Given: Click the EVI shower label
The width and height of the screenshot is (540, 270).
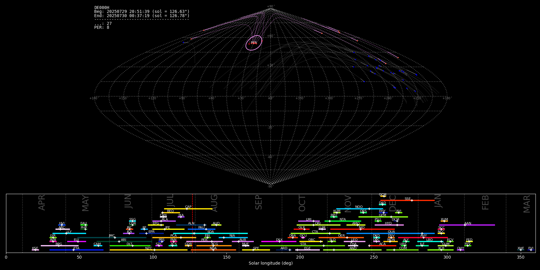Looking at the screenshot, I should point(531,248).
